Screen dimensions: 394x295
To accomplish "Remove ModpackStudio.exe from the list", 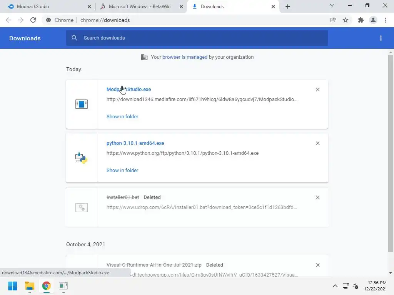I will [318, 89].
